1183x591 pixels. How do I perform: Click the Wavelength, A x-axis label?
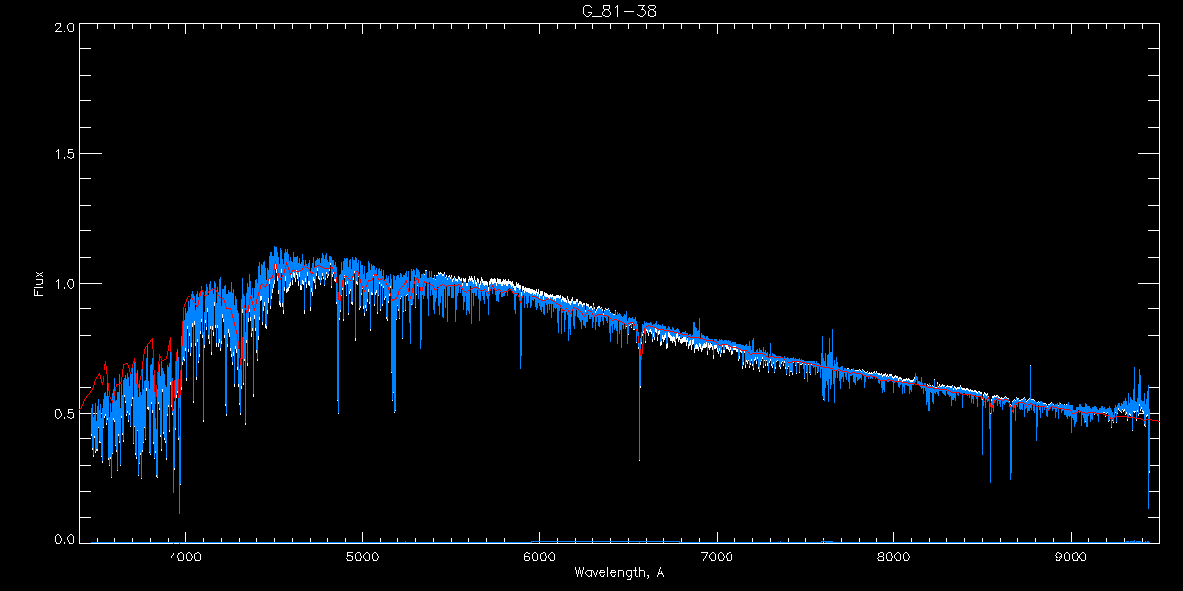tap(618, 572)
